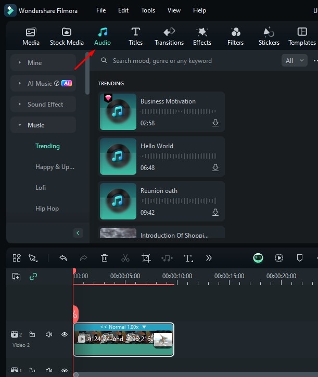Open the Tools menu

click(x=148, y=10)
